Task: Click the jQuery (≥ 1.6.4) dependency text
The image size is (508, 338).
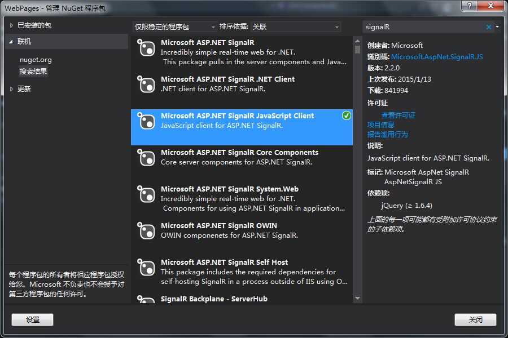Action: point(406,206)
